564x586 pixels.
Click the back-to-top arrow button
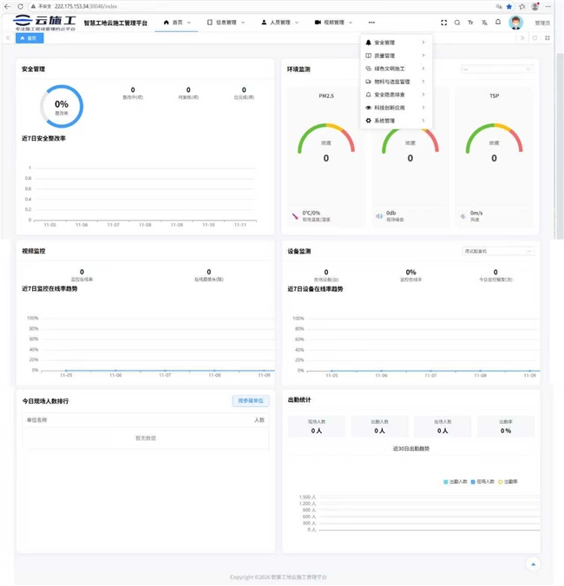tap(534, 564)
